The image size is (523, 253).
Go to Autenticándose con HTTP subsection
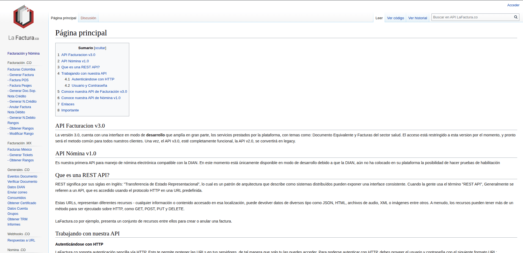tap(93, 79)
